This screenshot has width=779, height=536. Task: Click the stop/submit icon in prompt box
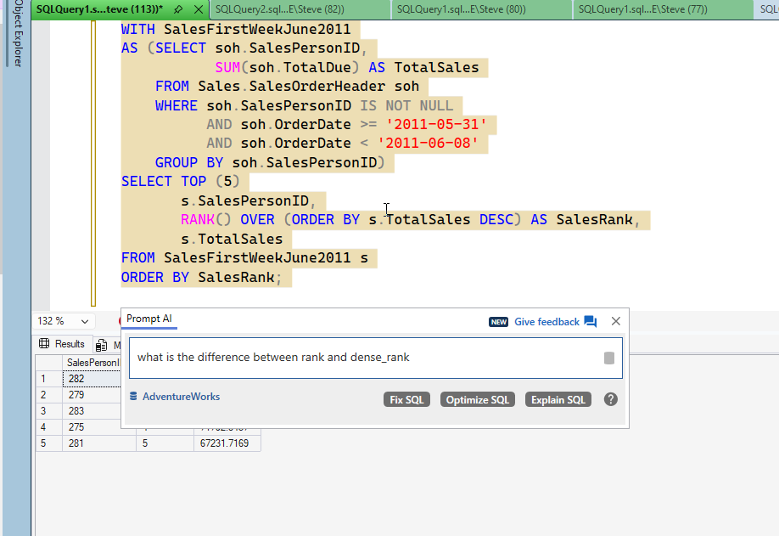[x=608, y=358]
